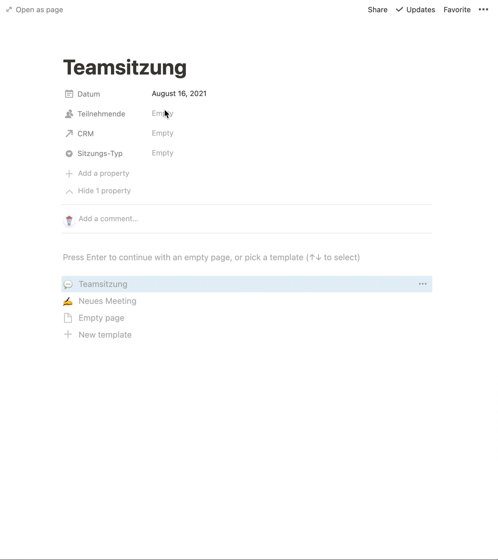Click the CRM relation arrow icon

(69, 134)
